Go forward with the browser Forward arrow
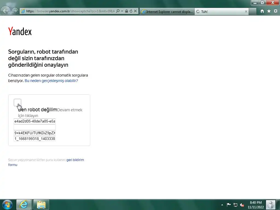The image size is (280, 210). click(x=15, y=11)
